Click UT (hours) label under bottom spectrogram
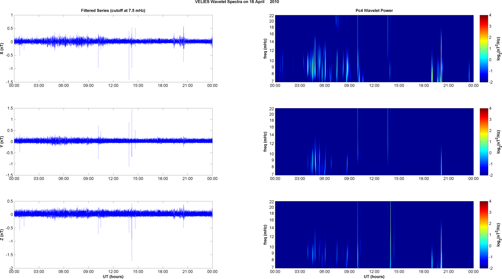Image resolution: width=502 pixels, height=279 pixels. click(x=374, y=277)
